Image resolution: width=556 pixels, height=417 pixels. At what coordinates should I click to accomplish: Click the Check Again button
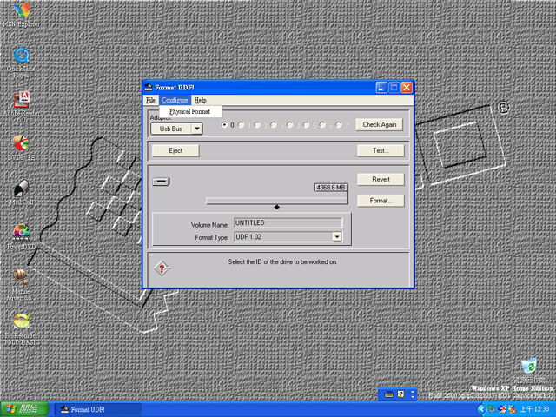click(x=380, y=124)
